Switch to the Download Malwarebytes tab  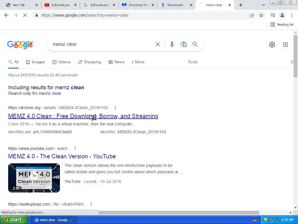(138, 5)
